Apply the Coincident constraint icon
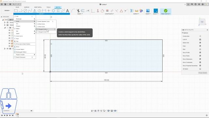The image size is (209, 118). click(98, 11)
